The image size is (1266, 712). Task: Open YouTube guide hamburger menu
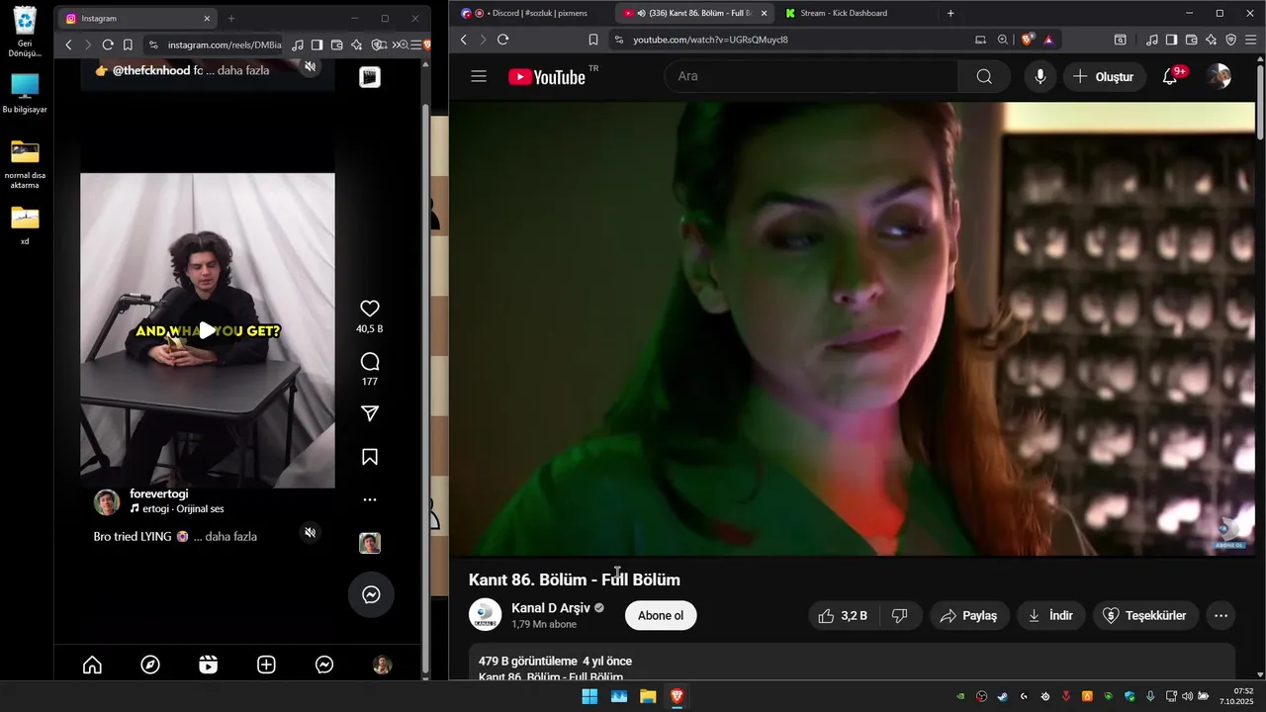(479, 76)
